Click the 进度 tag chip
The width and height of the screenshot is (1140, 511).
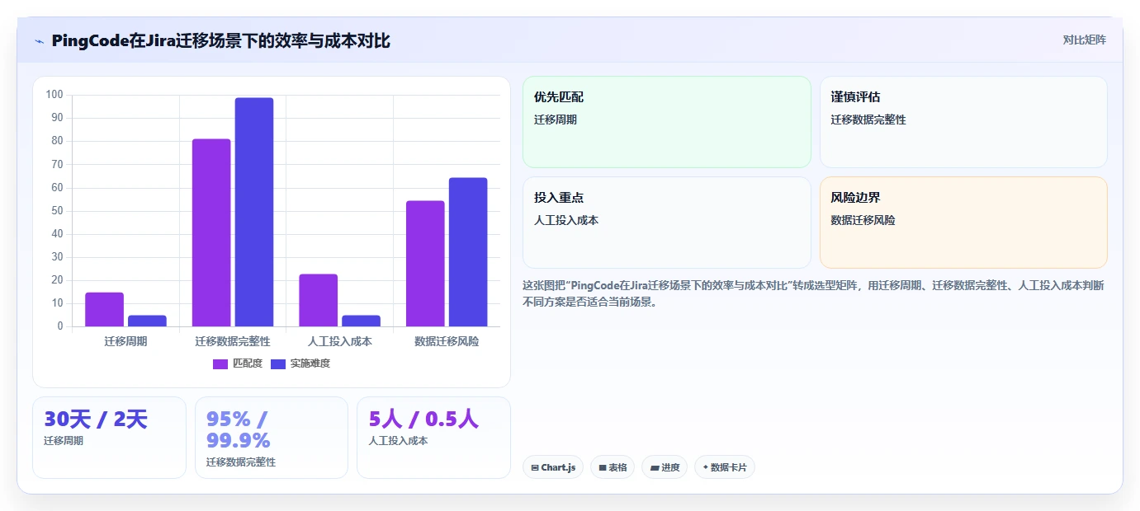[665, 467]
